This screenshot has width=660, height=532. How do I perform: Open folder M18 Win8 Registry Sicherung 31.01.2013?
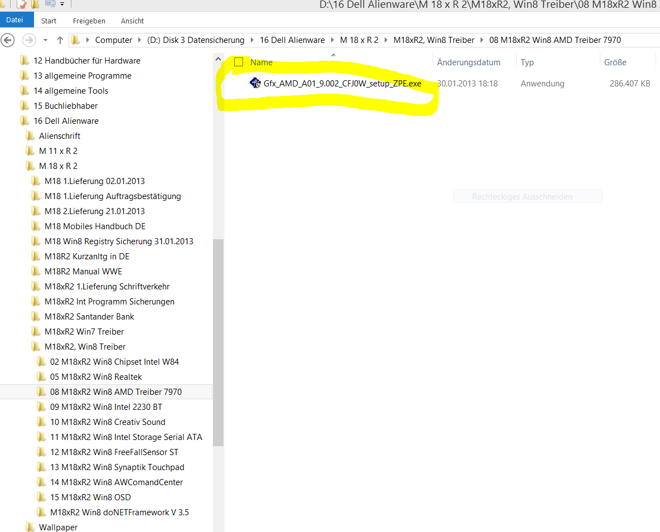(119, 241)
